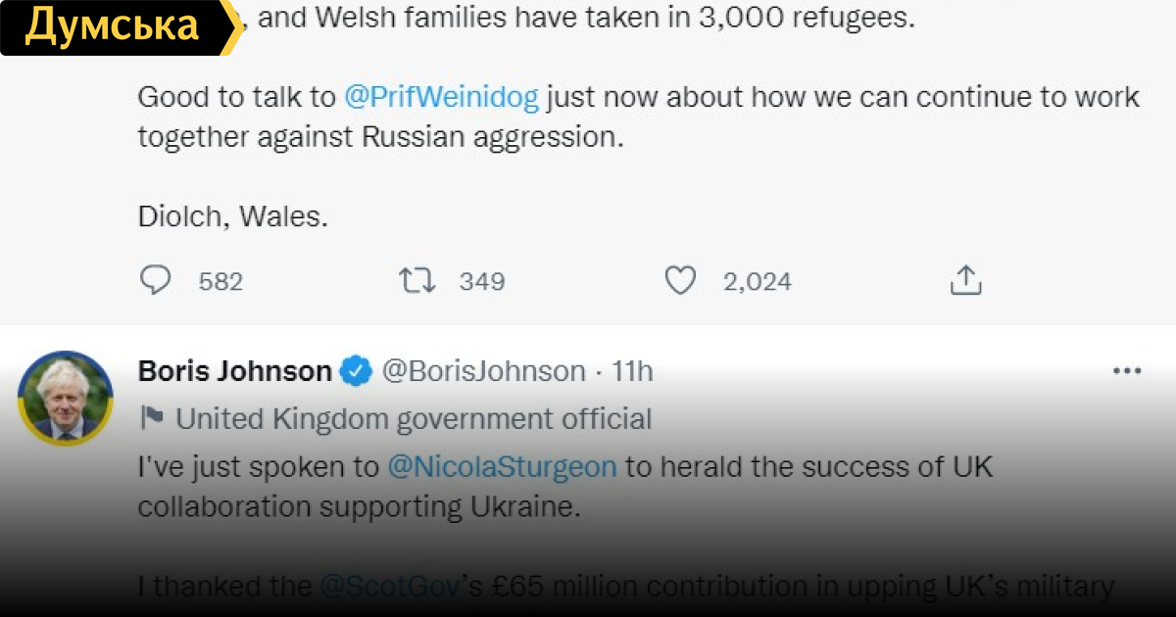The height and width of the screenshot is (617, 1176).
Task: Click the reply speech bubble icon
Action: pos(155,281)
